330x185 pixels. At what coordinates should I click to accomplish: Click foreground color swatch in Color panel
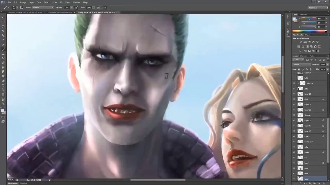(x=294, y=19)
